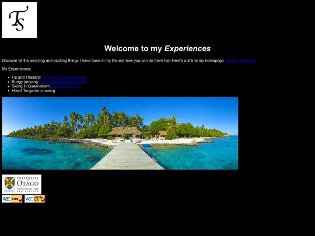Image resolution: width=315 pixels, height=236 pixels.
Task: Click the W3C CSS validation badge
Action: (12, 199)
